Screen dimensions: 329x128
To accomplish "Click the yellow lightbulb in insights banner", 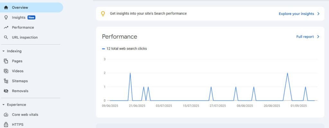I will [x=103, y=14].
